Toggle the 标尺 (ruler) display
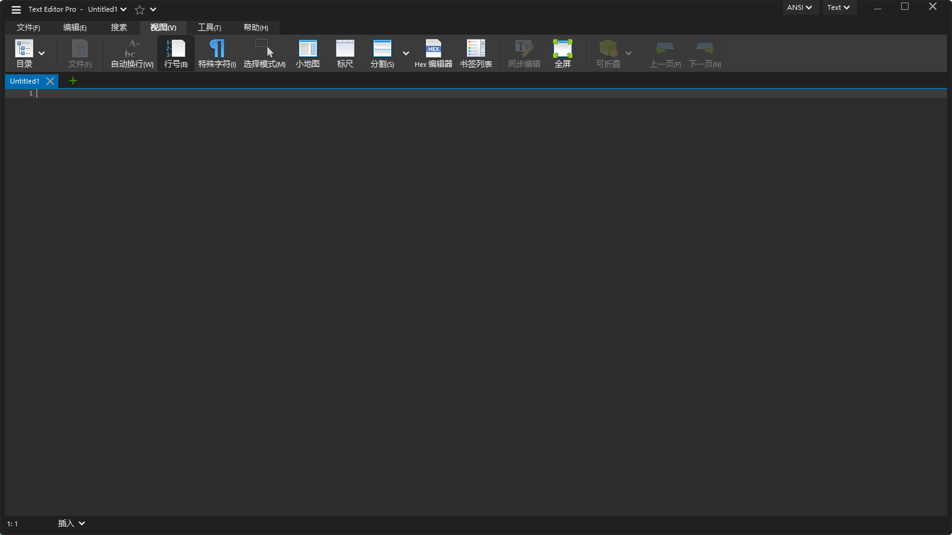The height and width of the screenshot is (535, 952). [345, 53]
